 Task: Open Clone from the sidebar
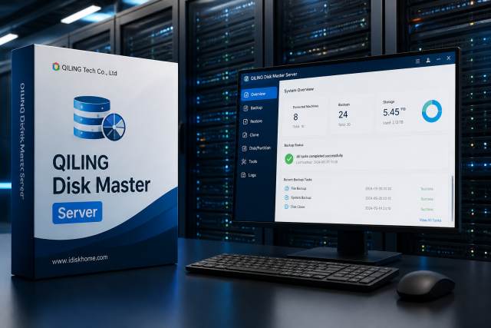pos(251,135)
